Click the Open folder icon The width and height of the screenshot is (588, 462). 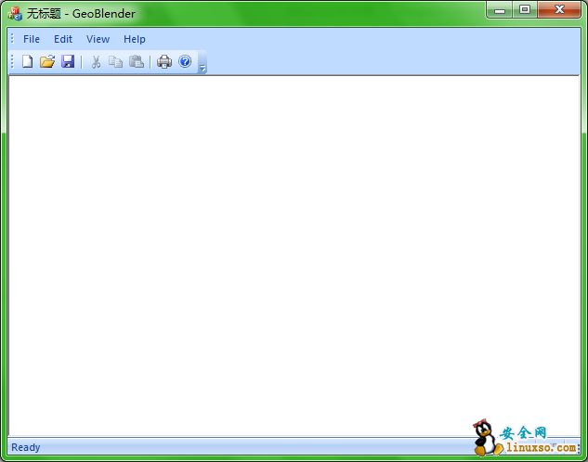click(47, 62)
